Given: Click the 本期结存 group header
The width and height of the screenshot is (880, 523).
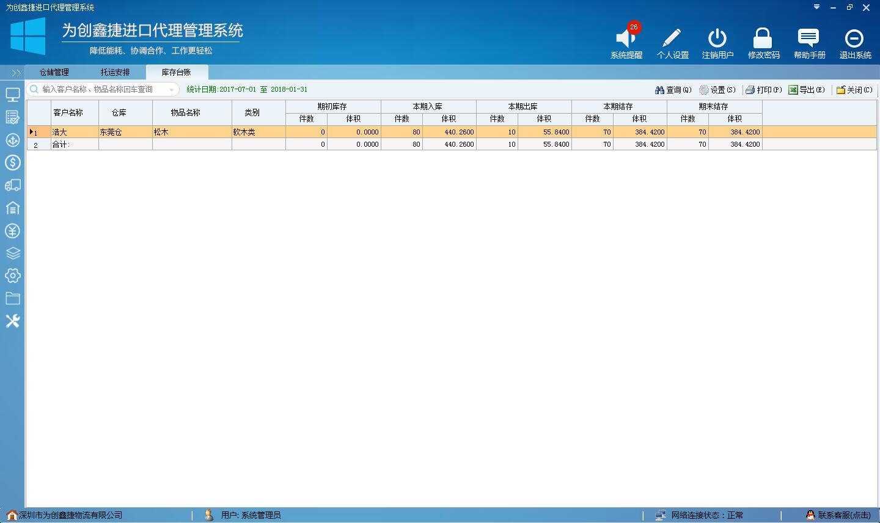Looking at the screenshot, I should pyautogui.click(x=619, y=106).
